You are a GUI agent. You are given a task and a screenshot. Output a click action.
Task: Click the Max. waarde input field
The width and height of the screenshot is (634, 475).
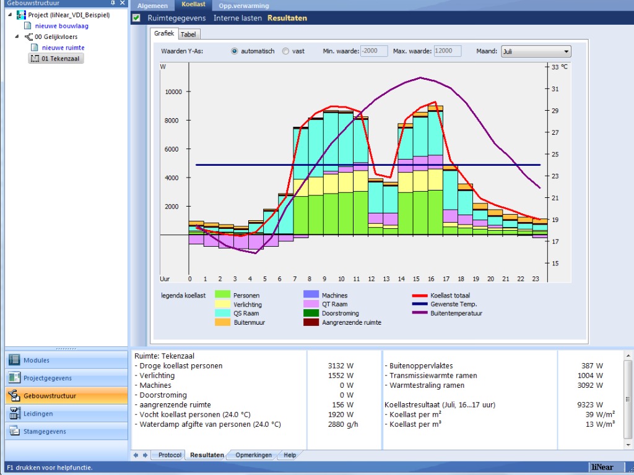click(x=447, y=51)
